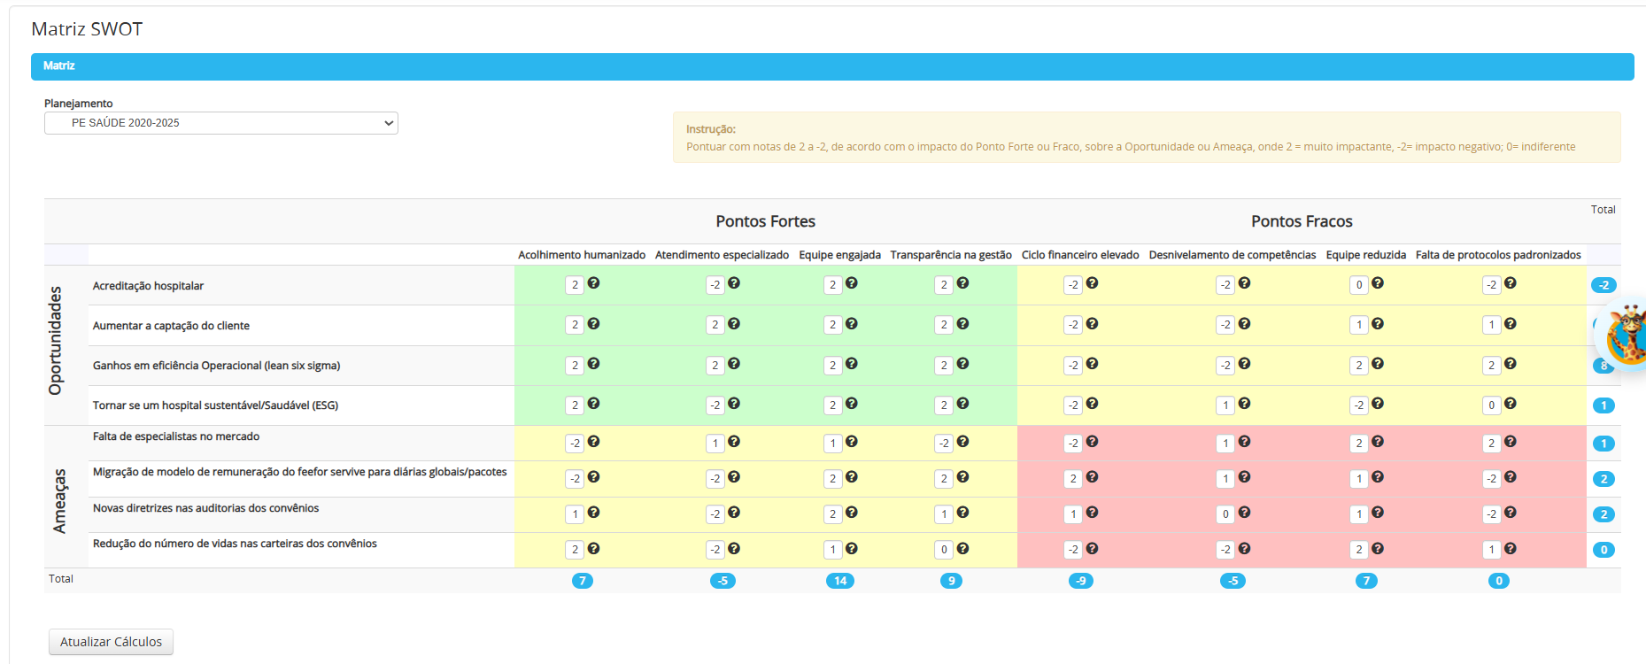This screenshot has height=664, width=1646.
Task: Click row total badge for Redução do número de vidas
Action: point(1603,550)
